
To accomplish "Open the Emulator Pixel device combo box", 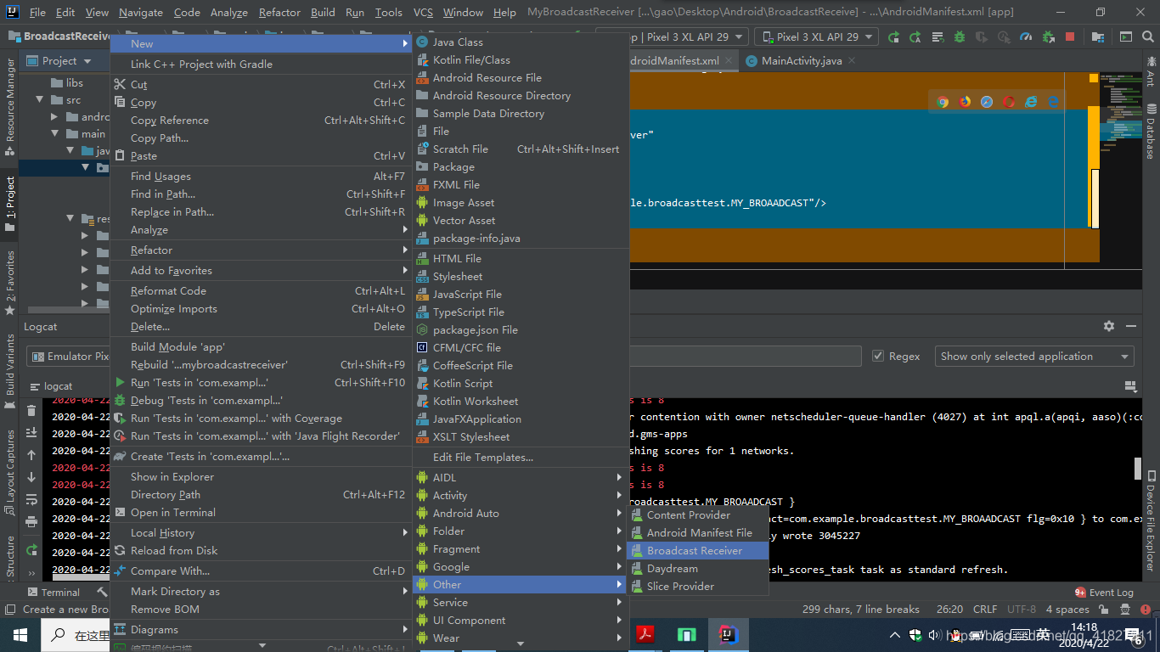I will pyautogui.click(x=70, y=357).
